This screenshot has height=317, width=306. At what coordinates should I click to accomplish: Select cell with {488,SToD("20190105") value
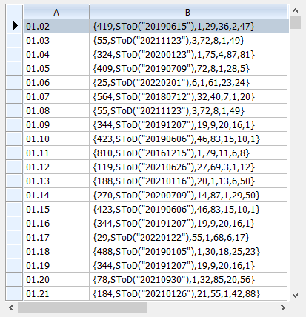pyautogui.click(x=188, y=251)
